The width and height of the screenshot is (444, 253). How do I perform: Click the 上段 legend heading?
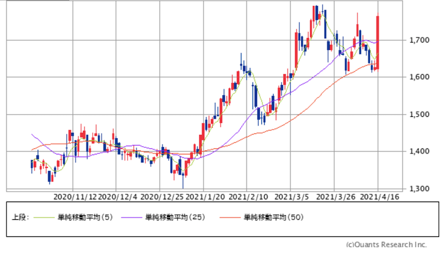pos(20,217)
